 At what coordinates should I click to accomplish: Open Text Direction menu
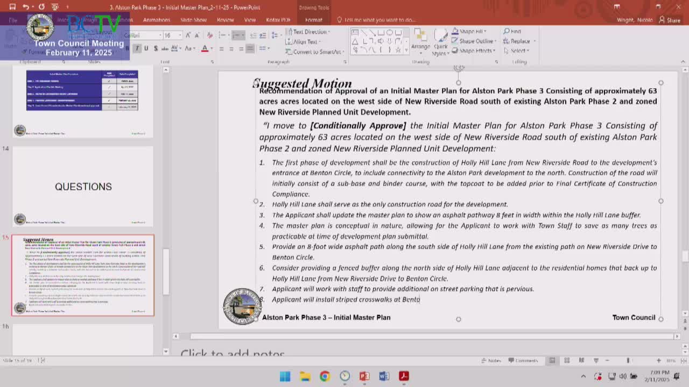308,32
